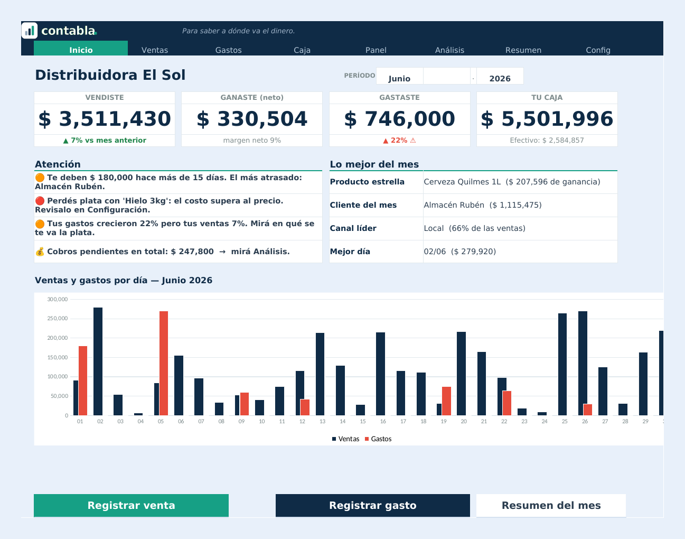Click the Registrar gasto button
The width and height of the screenshot is (685, 539).
373,505
